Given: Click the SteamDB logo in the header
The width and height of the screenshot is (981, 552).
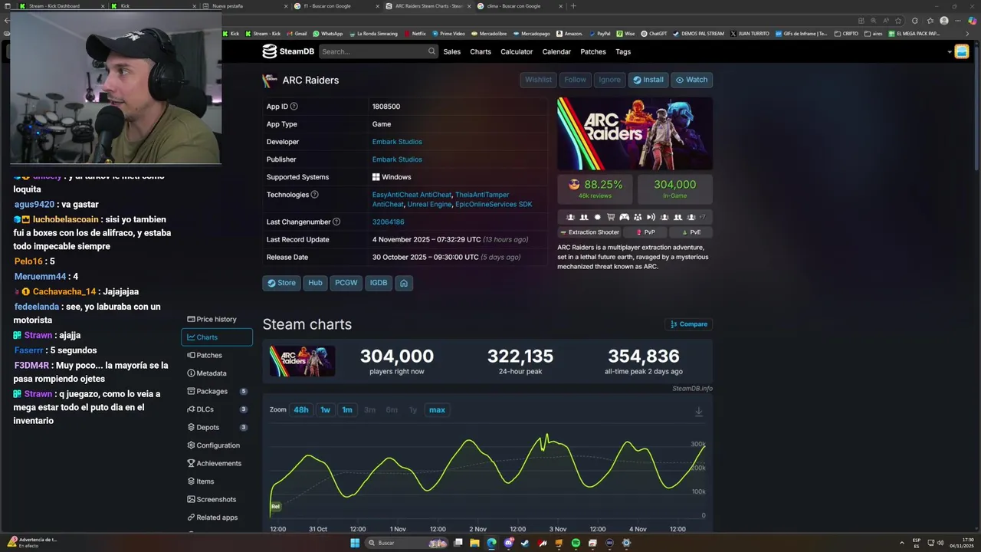Looking at the screenshot, I should (x=287, y=51).
